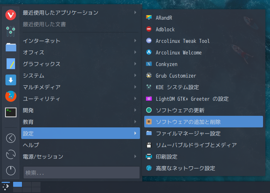This screenshot has height=193, width=270.
Task: Open 高度なネットワーク設定 text entry
Action: (186, 168)
